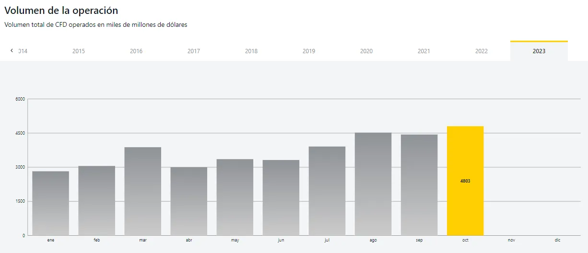The image size is (588, 253).
Task: Switch to the 2016 tab
Action: (x=136, y=51)
